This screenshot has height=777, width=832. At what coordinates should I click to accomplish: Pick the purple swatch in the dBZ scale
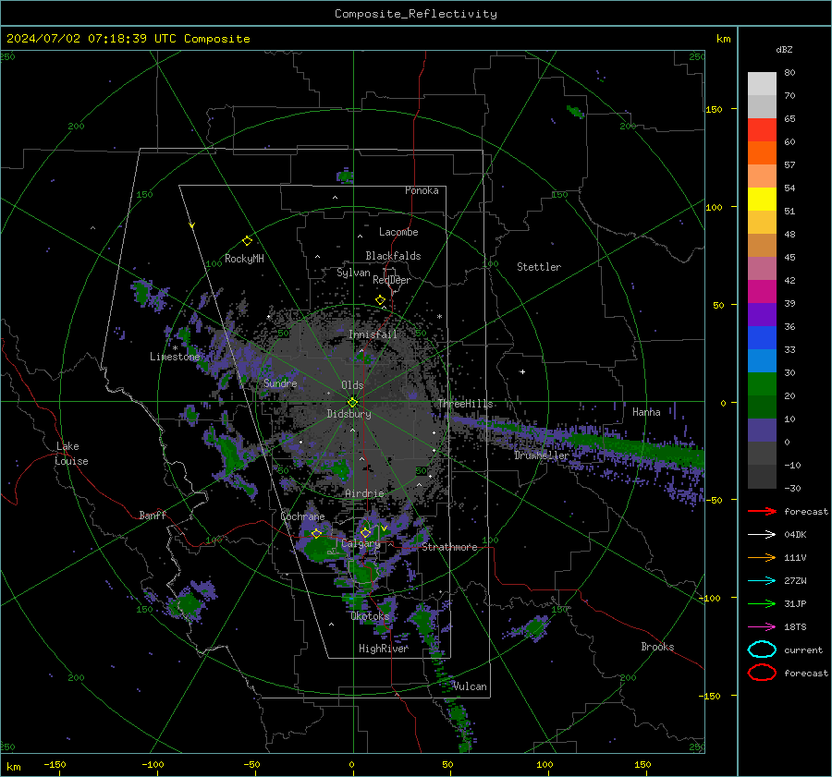click(762, 314)
